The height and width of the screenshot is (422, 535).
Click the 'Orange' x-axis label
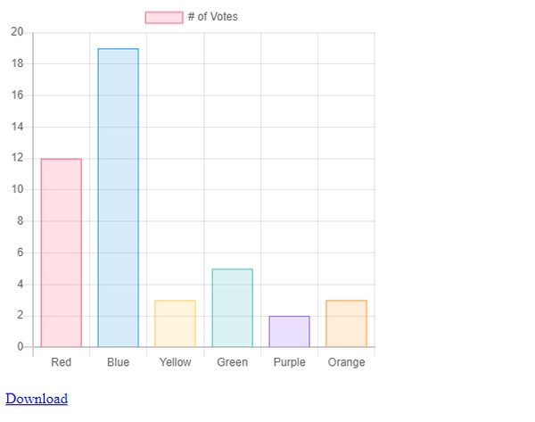[346, 362]
